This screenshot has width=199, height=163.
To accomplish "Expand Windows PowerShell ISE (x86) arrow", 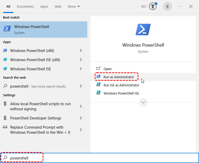I will point(81,60).
